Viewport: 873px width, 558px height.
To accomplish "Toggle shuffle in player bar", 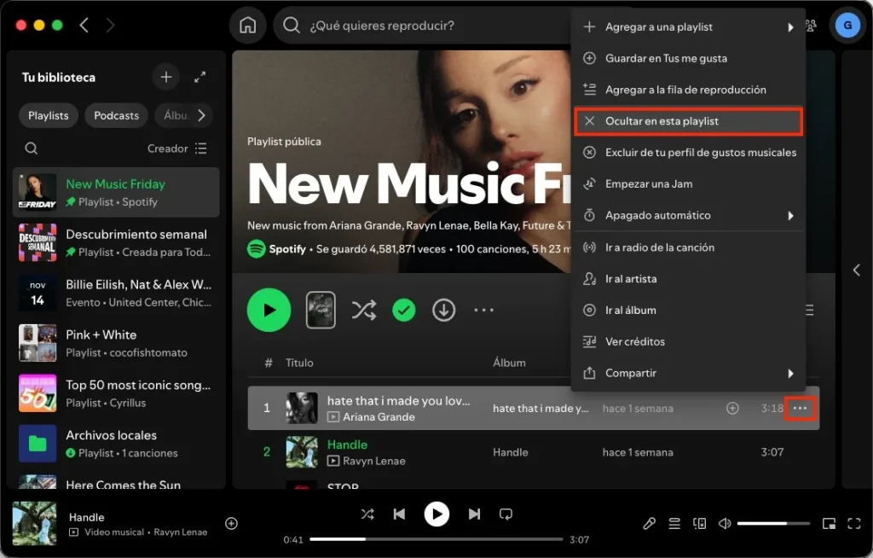I will [367, 514].
